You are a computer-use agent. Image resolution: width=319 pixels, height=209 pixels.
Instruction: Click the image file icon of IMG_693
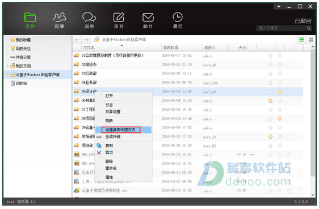77,154
